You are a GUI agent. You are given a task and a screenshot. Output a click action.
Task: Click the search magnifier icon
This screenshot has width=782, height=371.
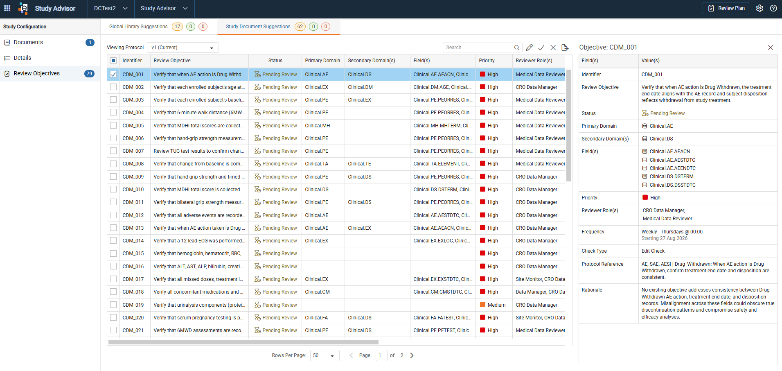pos(517,48)
